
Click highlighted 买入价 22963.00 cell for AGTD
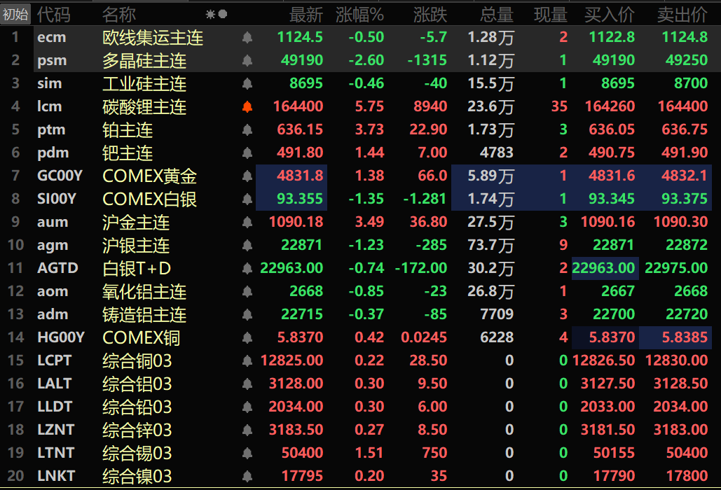point(605,268)
